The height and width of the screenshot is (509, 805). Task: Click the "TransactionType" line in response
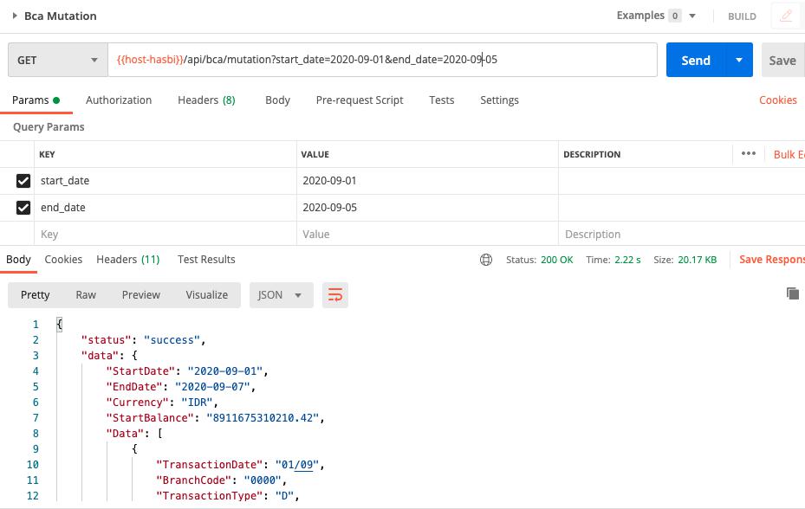[227, 496]
